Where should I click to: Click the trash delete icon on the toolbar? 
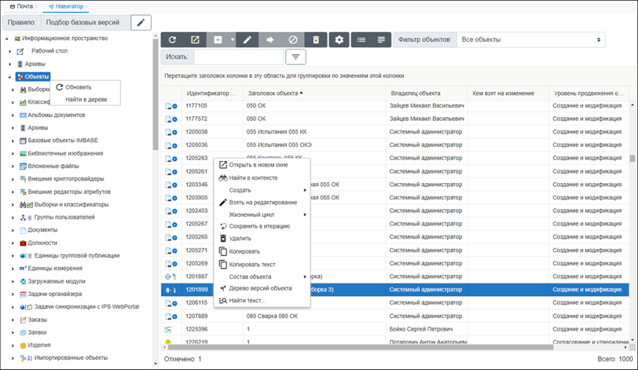315,39
